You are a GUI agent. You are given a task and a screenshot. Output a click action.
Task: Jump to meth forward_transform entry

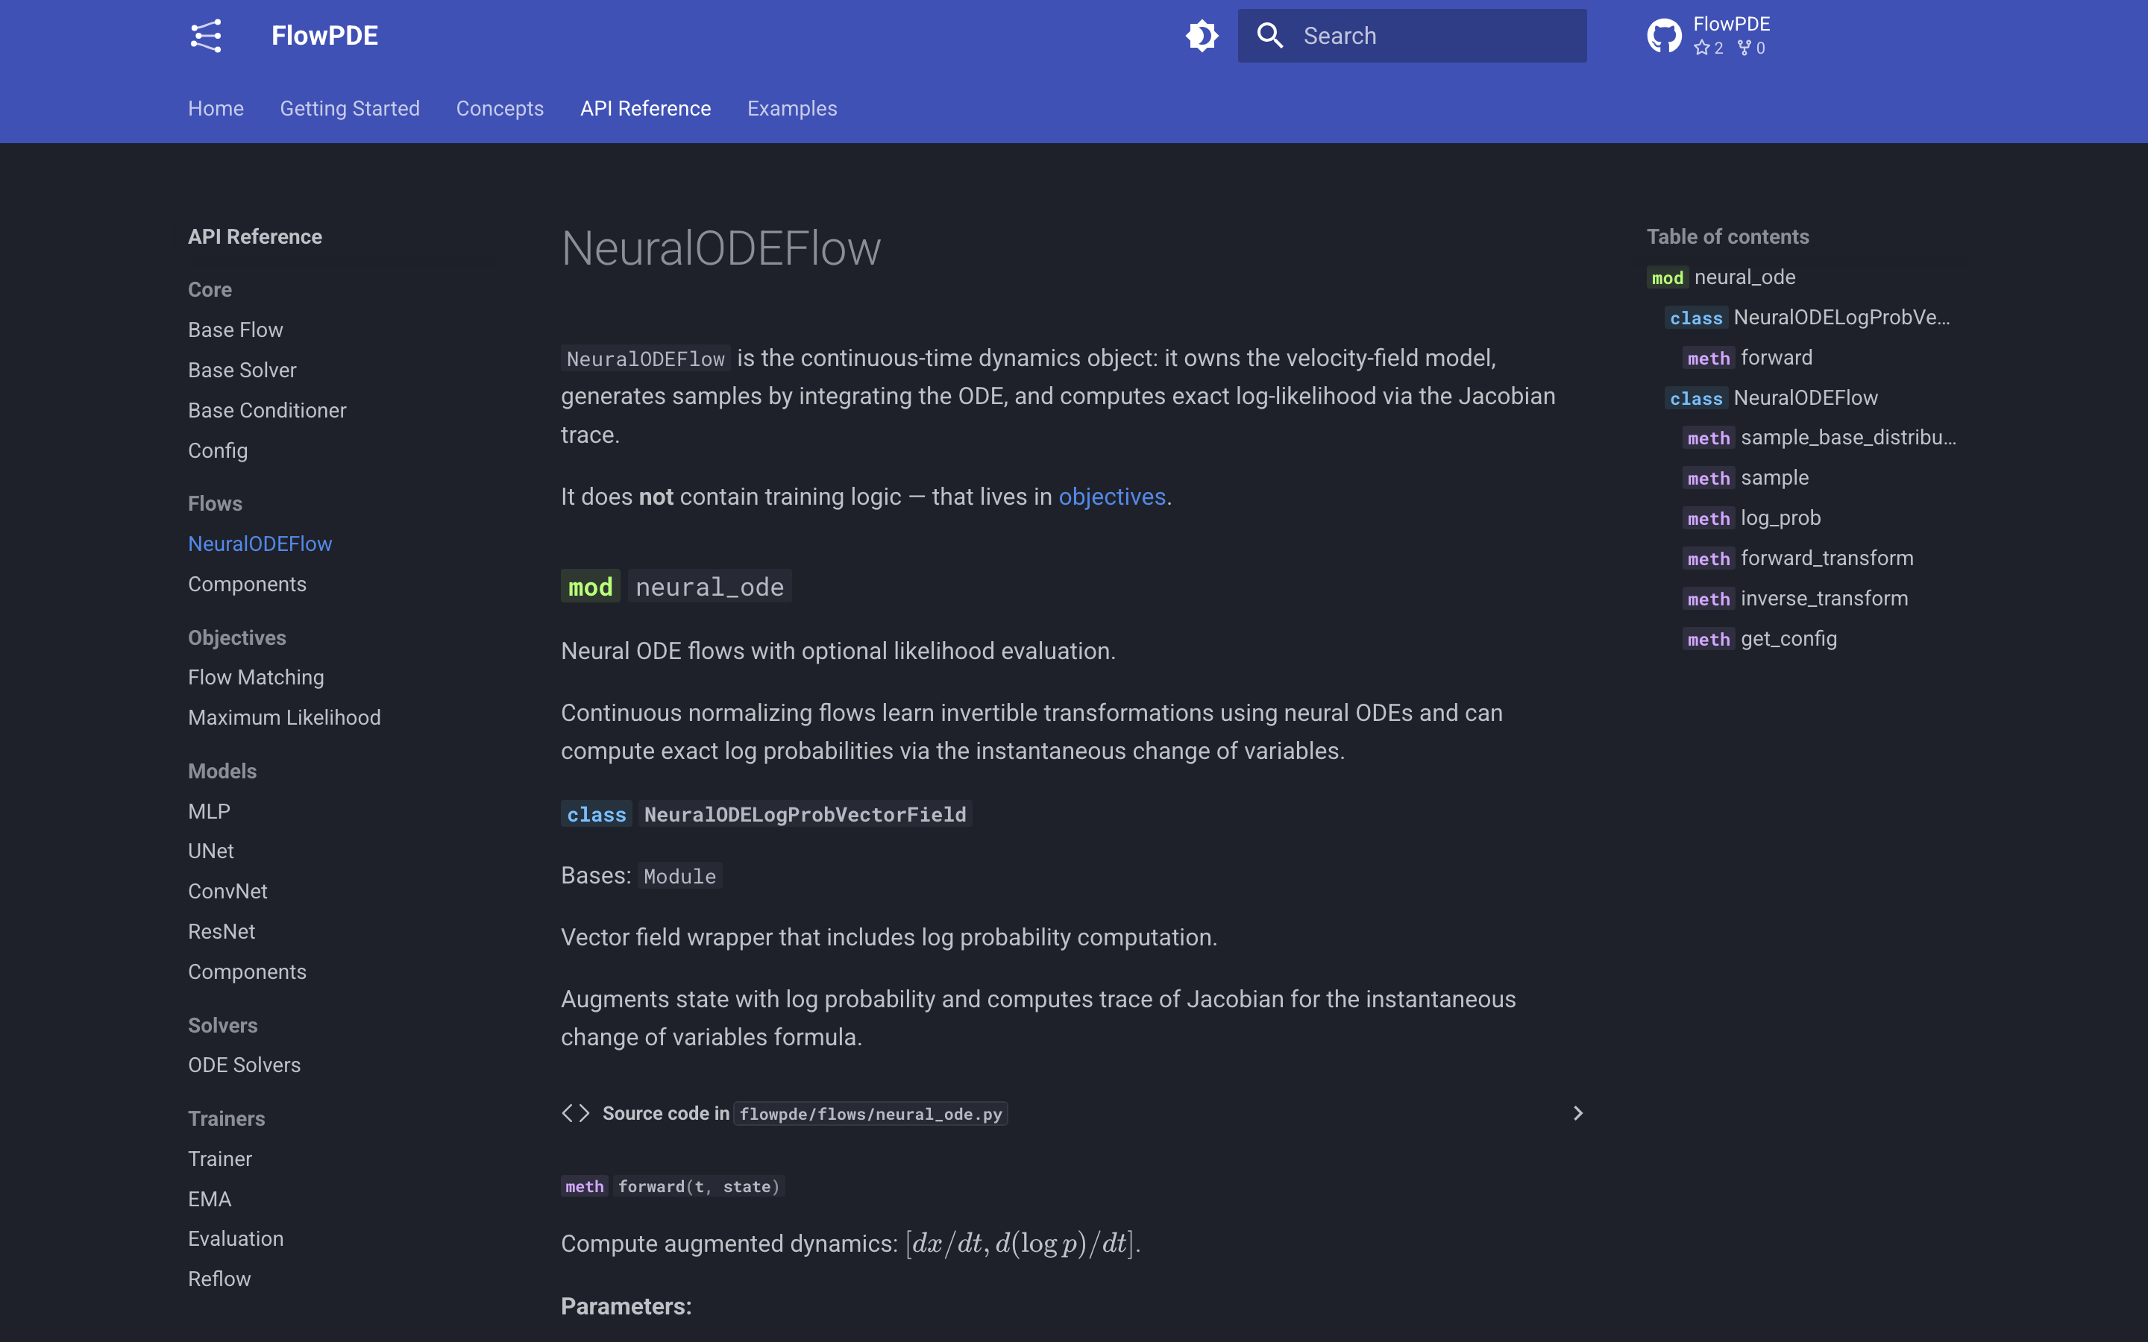click(1798, 558)
